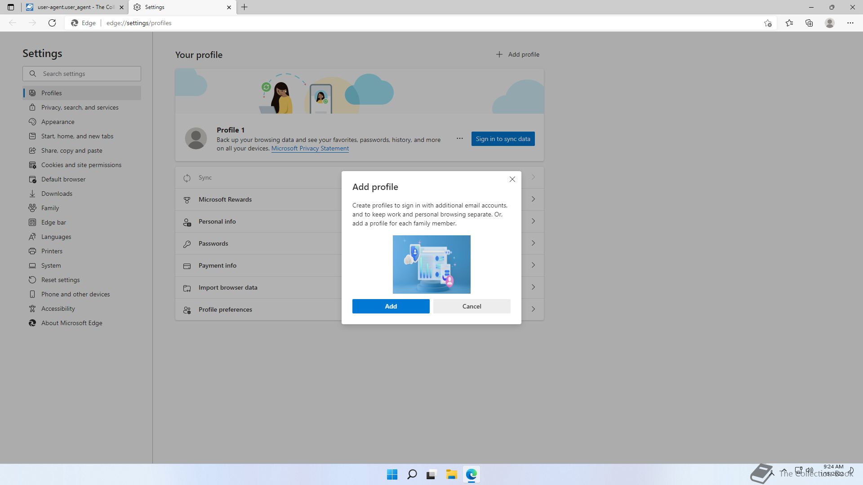
Task: Open Languages settings
Action: [x=82, y=237]
